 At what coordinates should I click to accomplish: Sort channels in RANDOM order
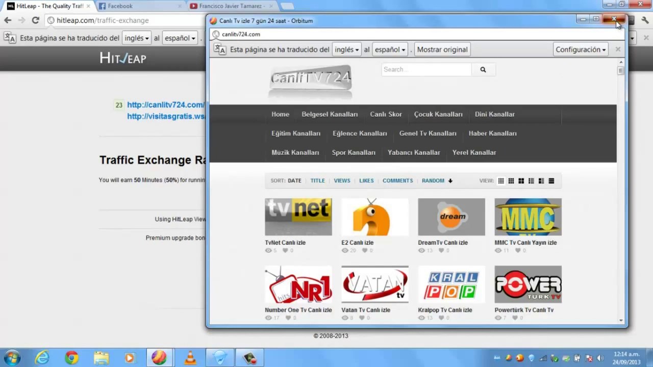click(x=433, y=181)
